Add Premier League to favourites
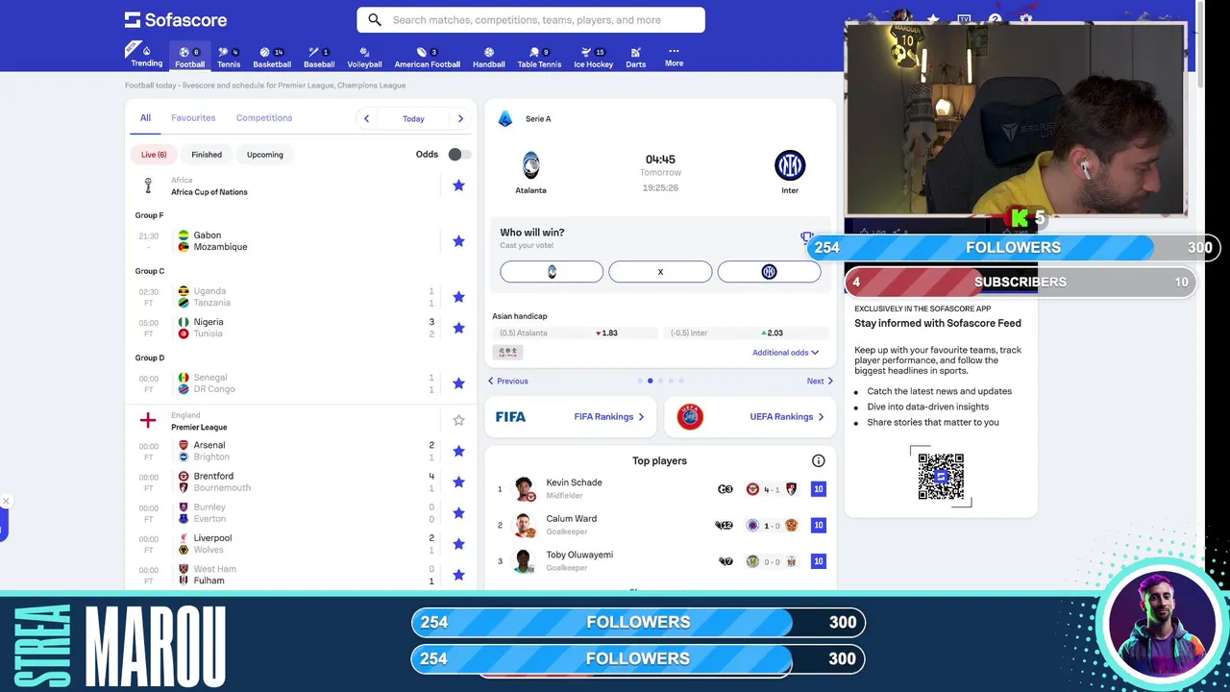 click(458, 421)
